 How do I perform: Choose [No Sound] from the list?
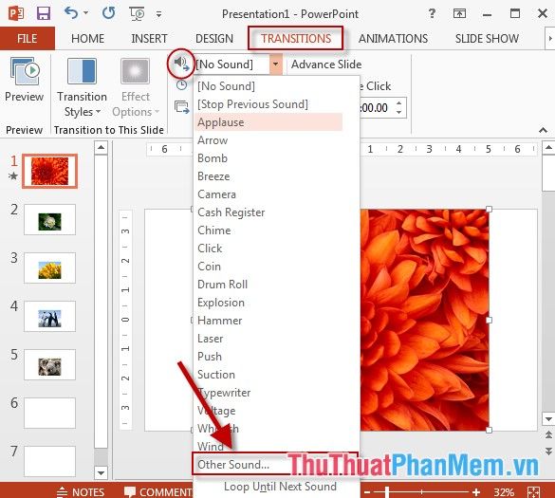pos(268,86)
